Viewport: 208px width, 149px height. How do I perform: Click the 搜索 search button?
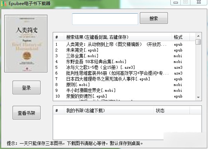(x=154, y=18)
